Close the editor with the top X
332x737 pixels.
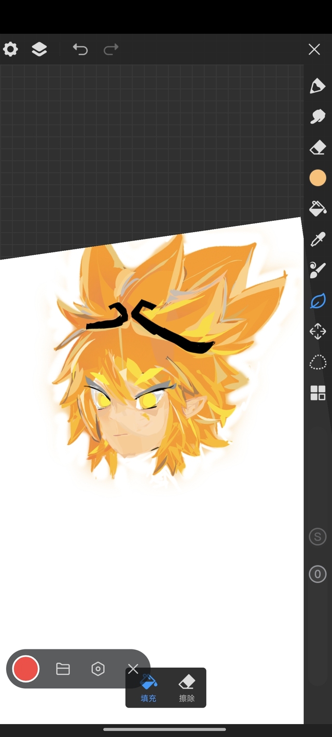click(x=314, y=49)
